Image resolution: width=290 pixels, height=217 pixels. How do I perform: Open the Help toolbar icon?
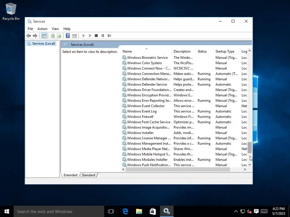(68, 36)
